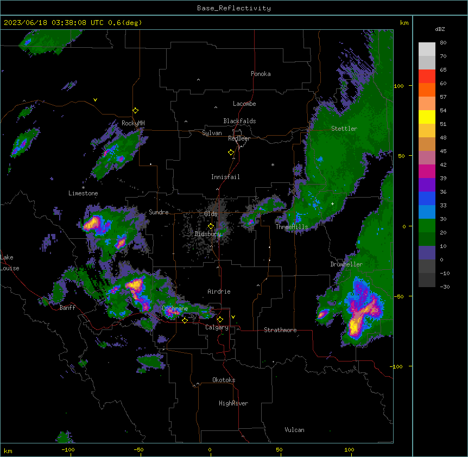Click the Vulcan city label
This screenshot has height=457, width=468.
pos(295,430)
